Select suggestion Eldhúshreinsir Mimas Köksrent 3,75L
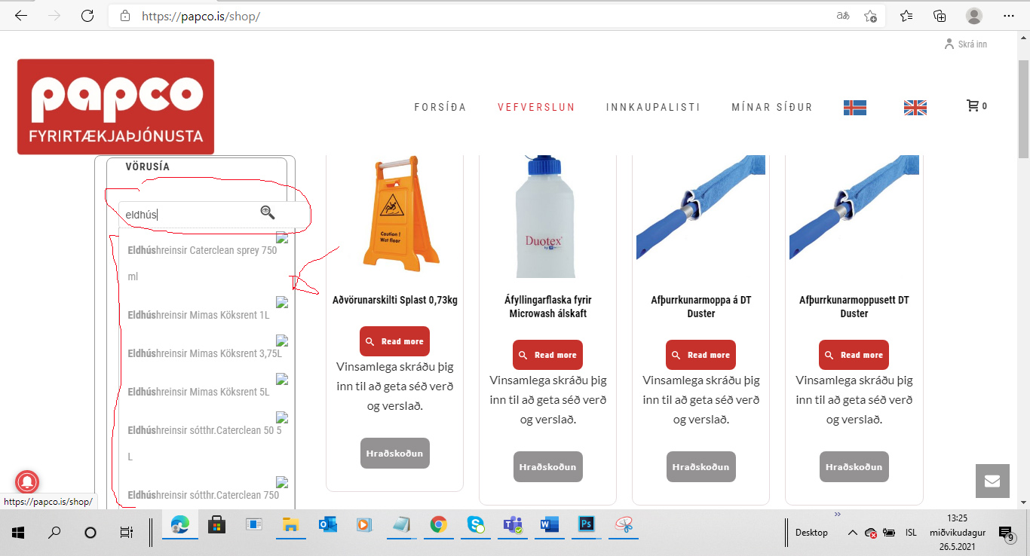The width and height of the screenshot is (1030, 556). 204,353
